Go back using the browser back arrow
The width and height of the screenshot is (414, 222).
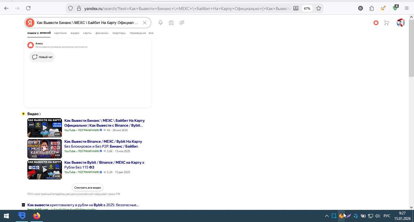pos(6,9)
